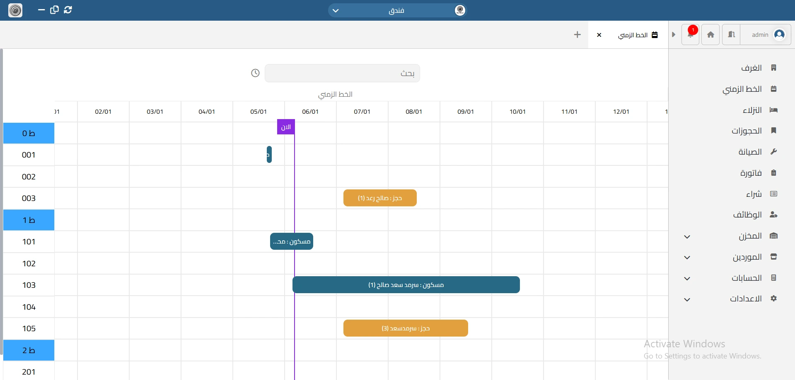Open booking bar for room 103
Image resolution: width=795 pixels, height=380 pixels.
click(x=406, y=285)
